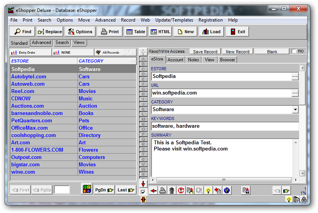Click the ESTORE column header
Screen dimensions: 318x213
click(44, 61)
